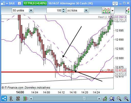Click the Haut (J, Pré) line label
The width and height of the screenshot is (131, 103).
click(x=106, y=17)
